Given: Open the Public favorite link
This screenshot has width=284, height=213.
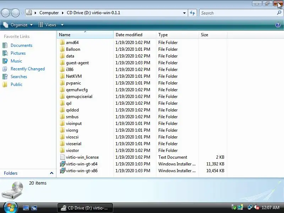Looking at the screenshot, I should (x=16, y=84).
